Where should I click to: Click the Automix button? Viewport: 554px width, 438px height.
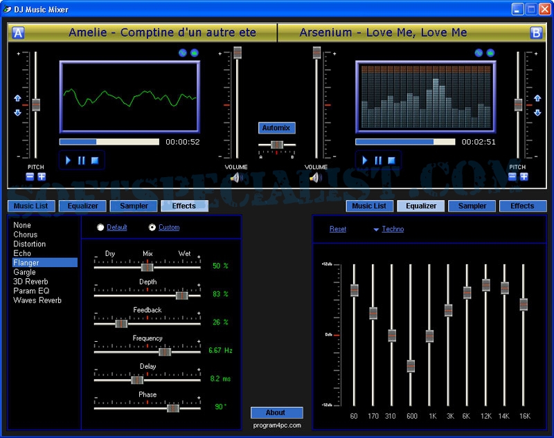click(276, 128)
